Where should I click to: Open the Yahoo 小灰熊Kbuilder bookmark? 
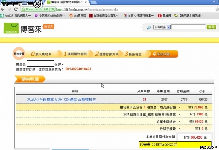click(50, 16)
